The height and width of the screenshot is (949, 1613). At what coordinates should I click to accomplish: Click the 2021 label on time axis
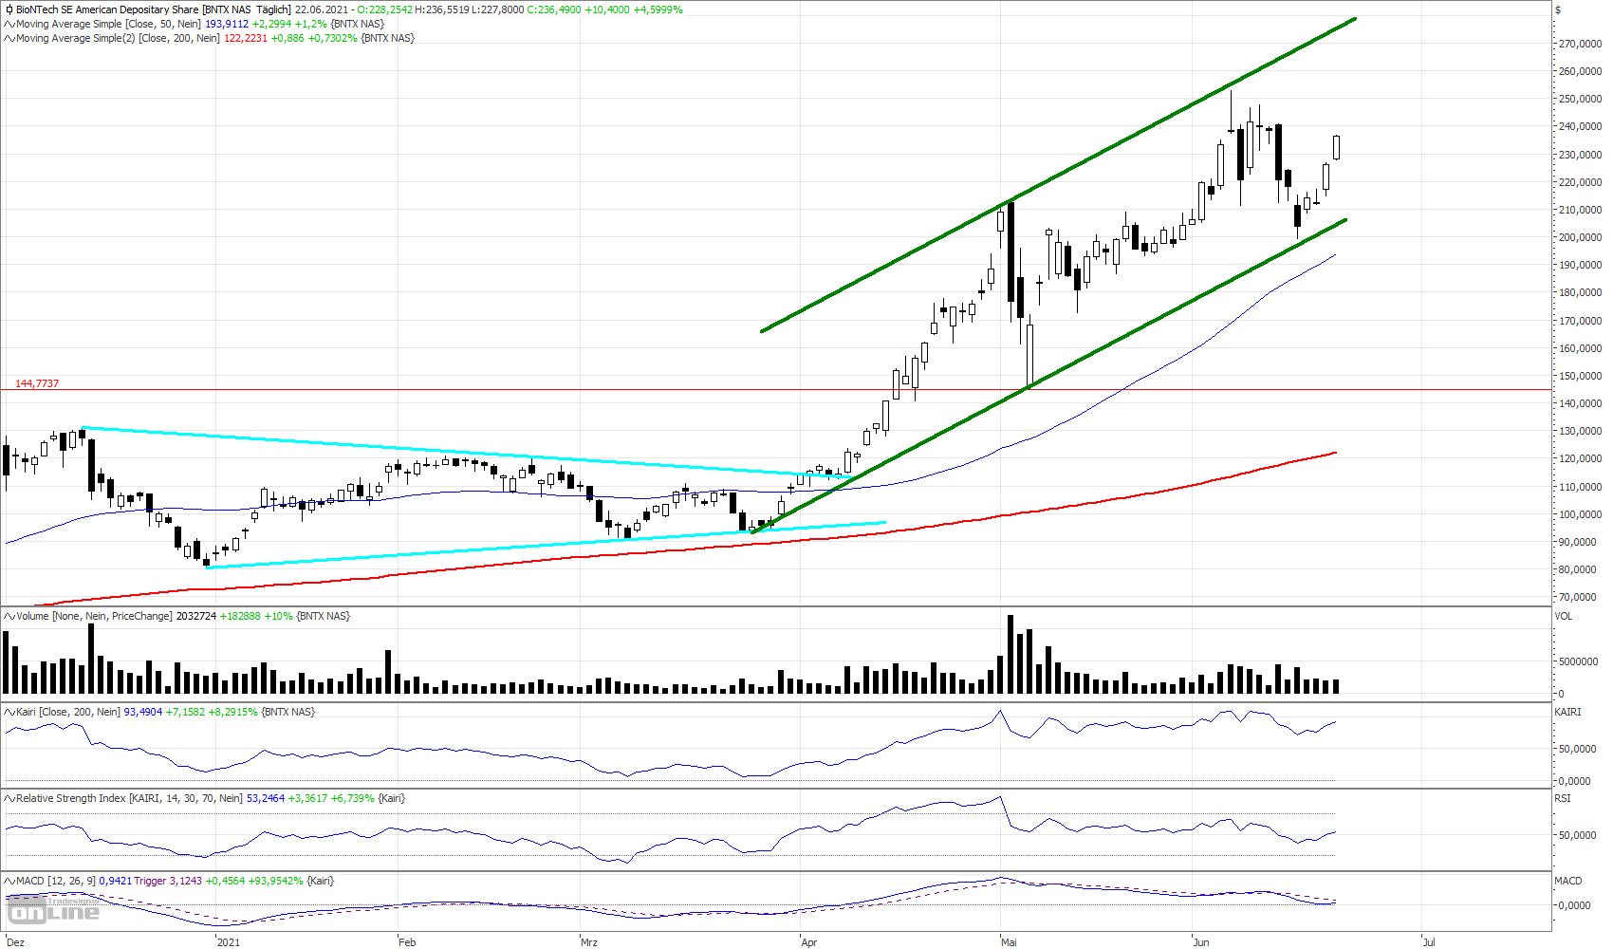(x=229, y=942)
